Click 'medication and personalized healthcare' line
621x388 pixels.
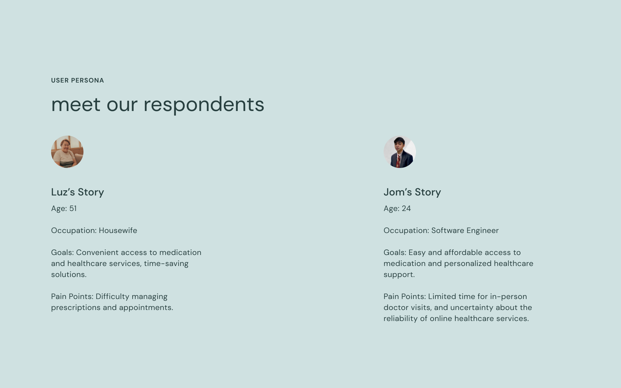point(458,263)
